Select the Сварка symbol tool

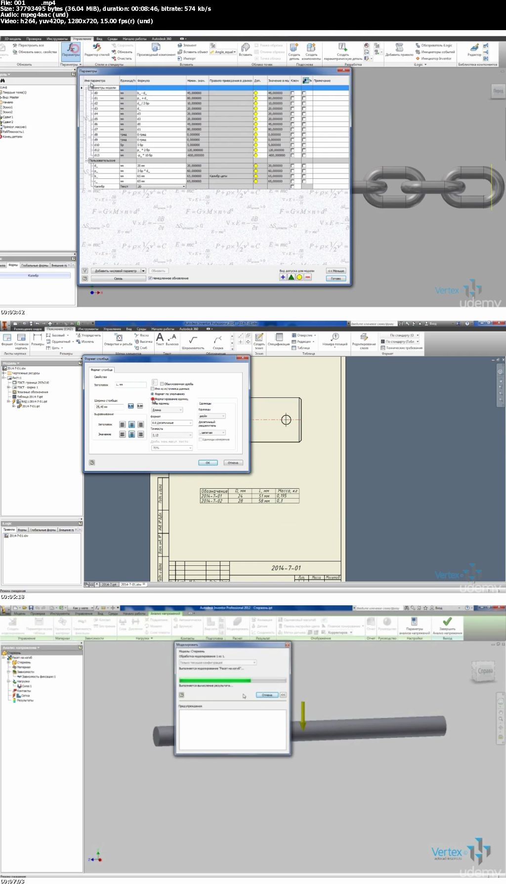pyautogui.click(x=217, y=341)
